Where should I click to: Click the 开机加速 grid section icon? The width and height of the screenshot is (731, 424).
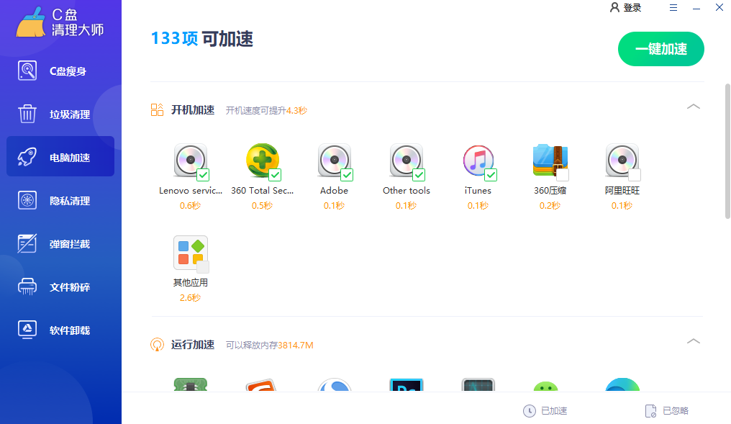pyautogui.click(x=157, y=109)
